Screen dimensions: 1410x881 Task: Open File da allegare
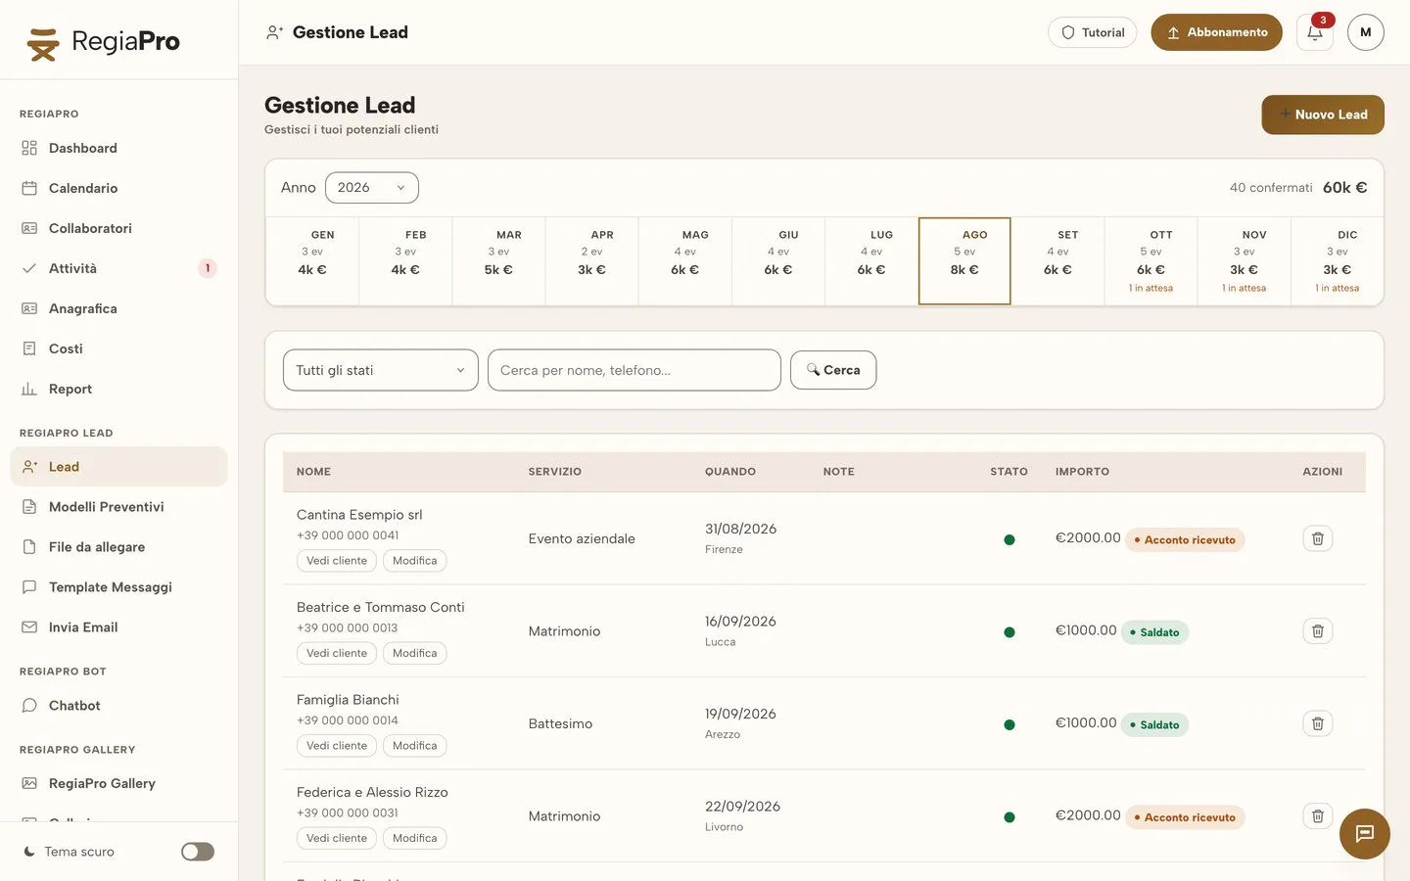118,547
